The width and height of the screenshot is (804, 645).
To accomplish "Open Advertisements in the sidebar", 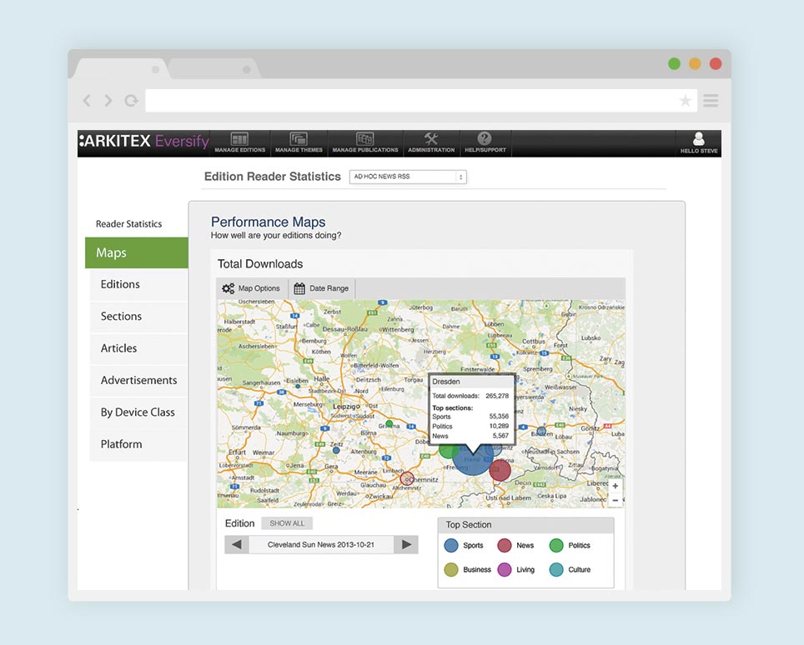I will click(138, 380).
